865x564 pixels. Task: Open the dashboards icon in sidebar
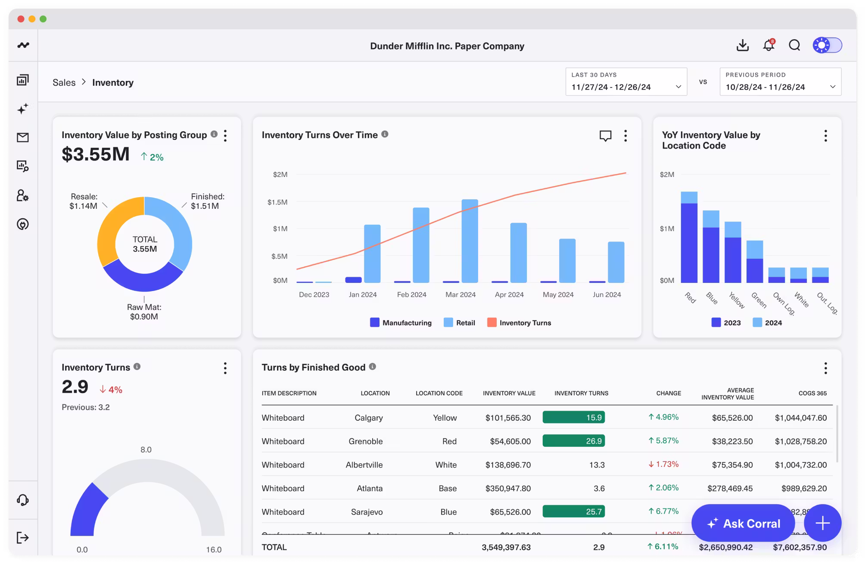tap(23, 80)
